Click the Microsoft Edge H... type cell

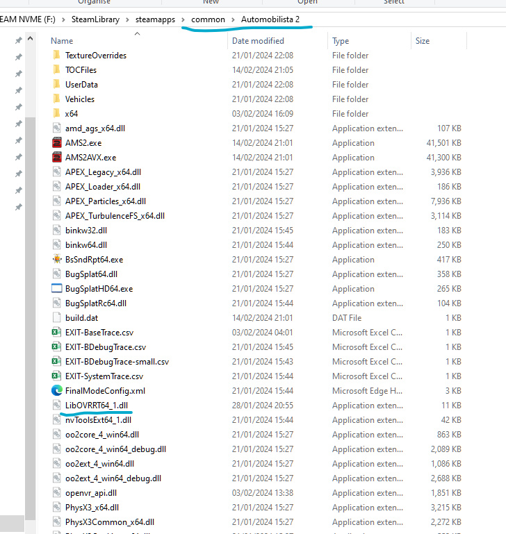pyautogui.click(x=367, y=391)
